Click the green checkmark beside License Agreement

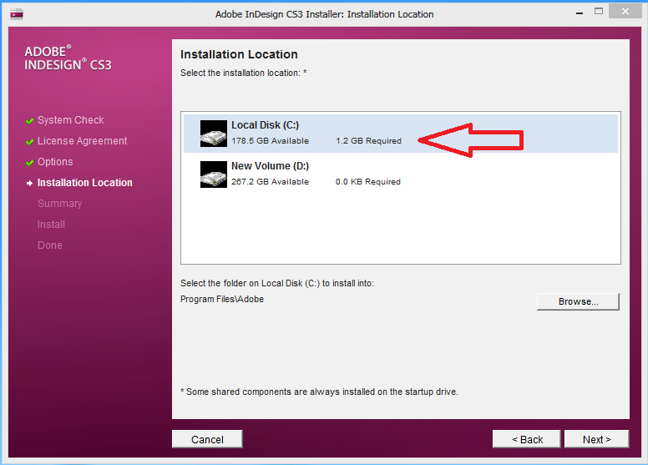pyautogui.click(x=29, y=142)
